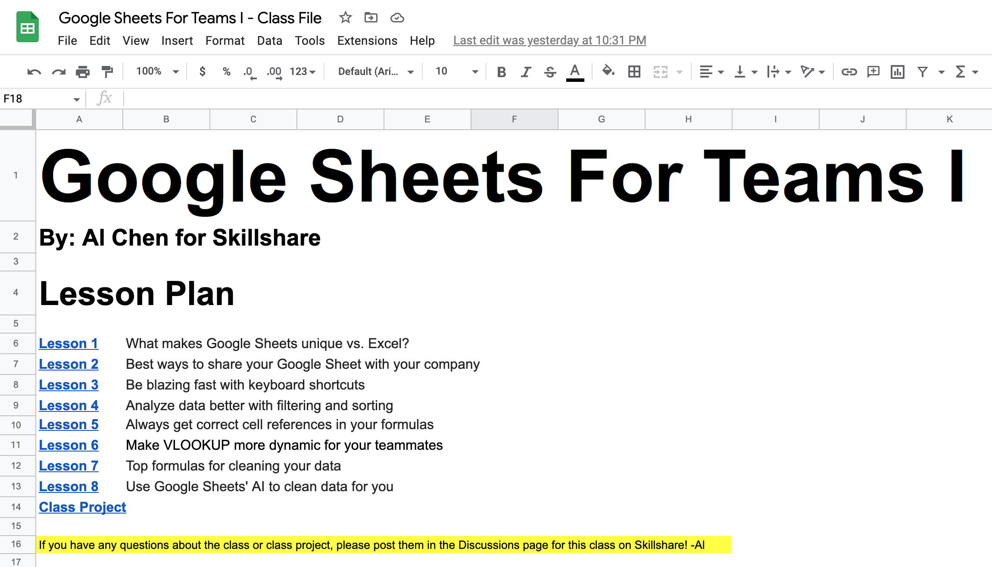Open the Extensions menu
Image resolution: width=992 pixels, height=567 pixels.
pos(367,40)
